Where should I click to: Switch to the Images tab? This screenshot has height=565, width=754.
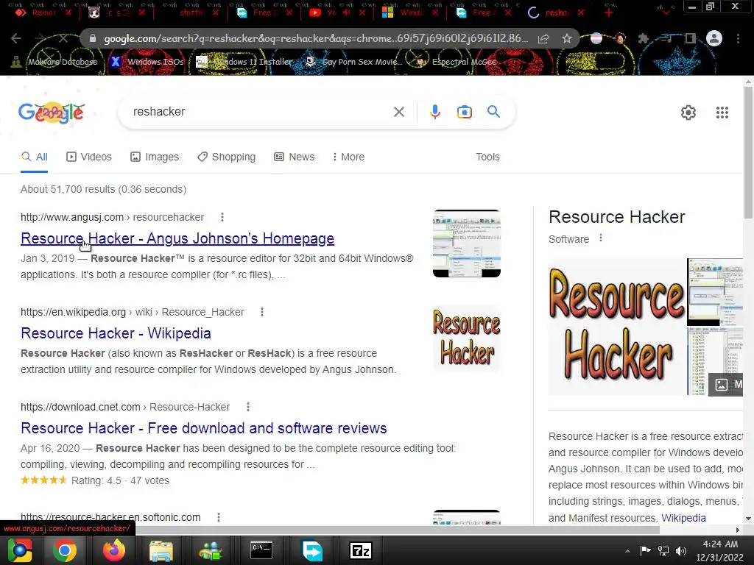tap(155, 157)
